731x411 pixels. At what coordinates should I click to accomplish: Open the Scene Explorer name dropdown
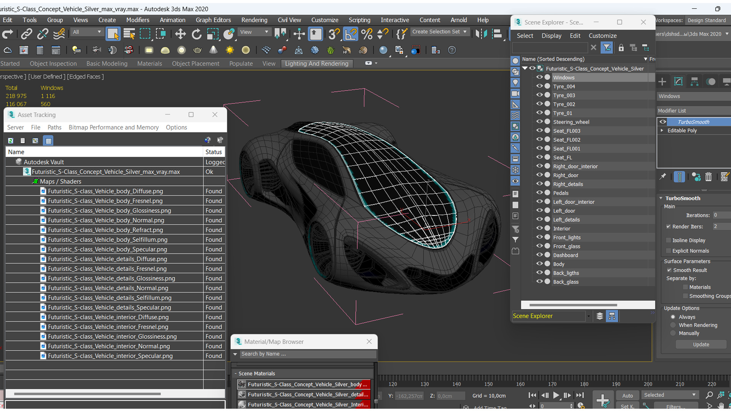[588, 316]
